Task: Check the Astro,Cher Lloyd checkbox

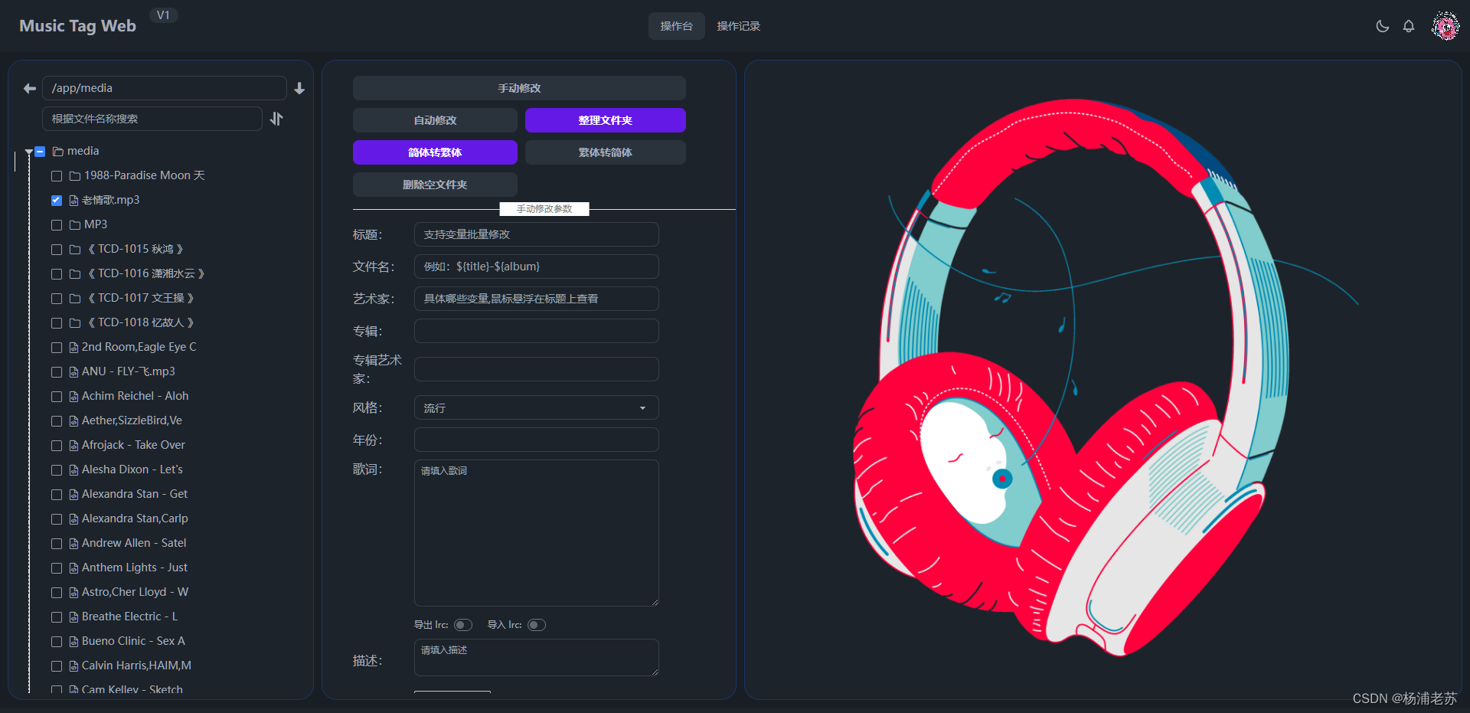Action: [x=57, y=593]
